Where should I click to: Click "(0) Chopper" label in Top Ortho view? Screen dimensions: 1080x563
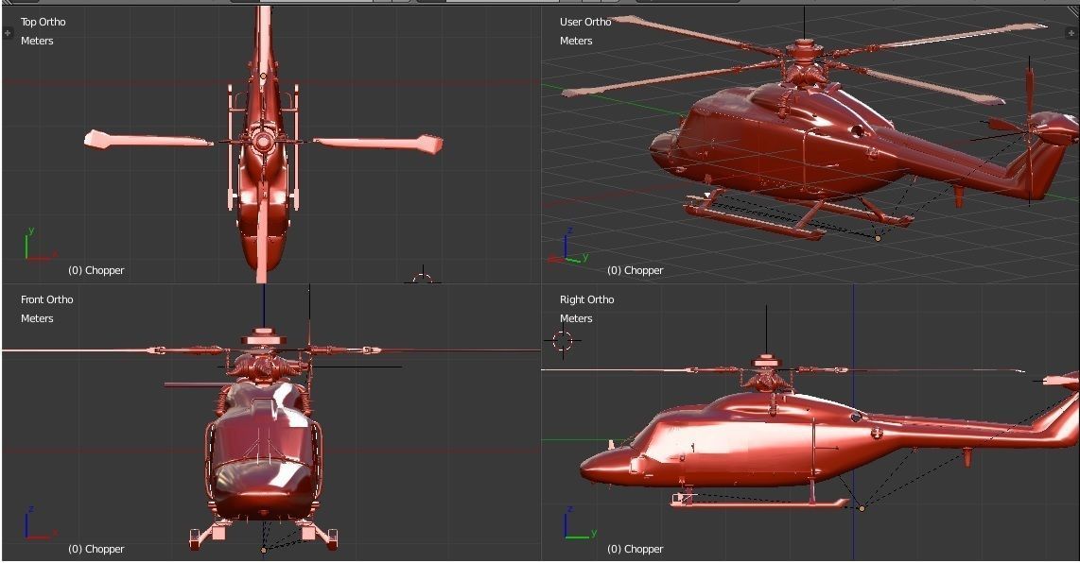[96, 270]
